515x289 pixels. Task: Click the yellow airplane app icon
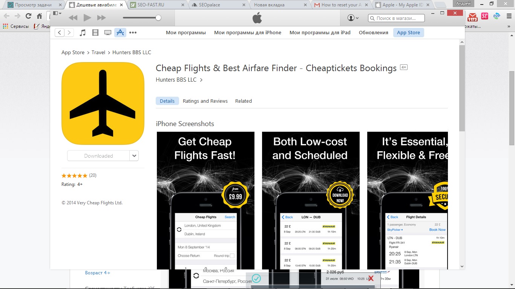click(103, 103)
